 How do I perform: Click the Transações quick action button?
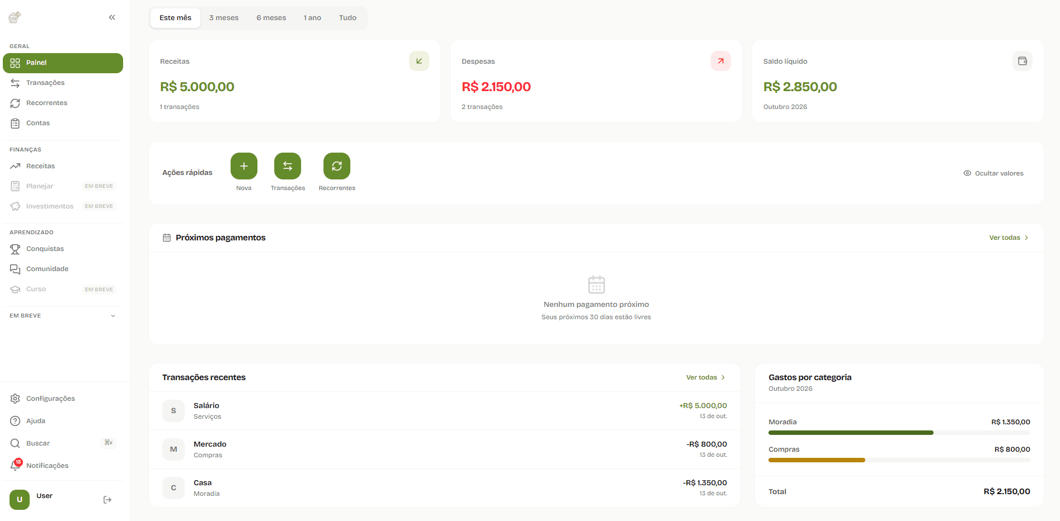point(288,166)
